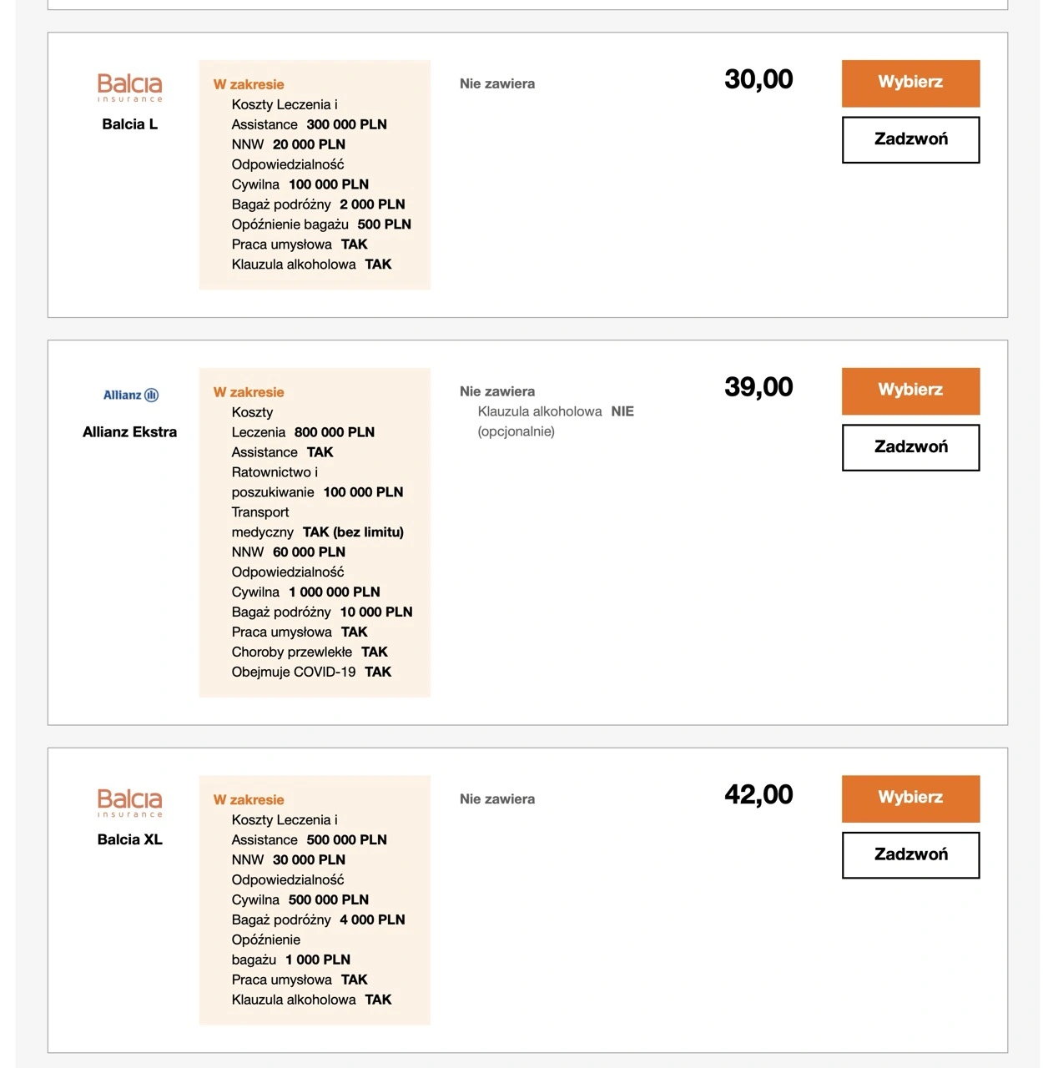Click the 39,00 price of Allianz Ekstra
The width and height of the screenshot is (1043, 1068).
coord(758,388)
